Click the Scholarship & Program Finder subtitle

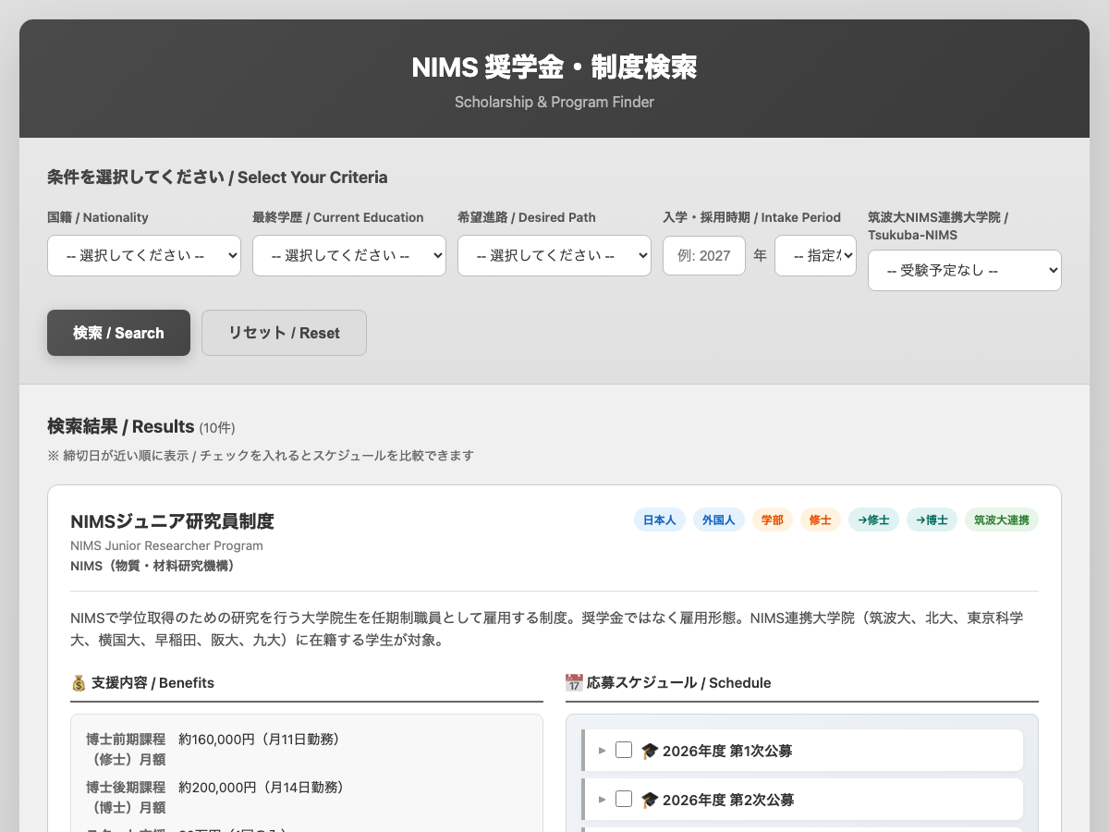tap(554, 102)
